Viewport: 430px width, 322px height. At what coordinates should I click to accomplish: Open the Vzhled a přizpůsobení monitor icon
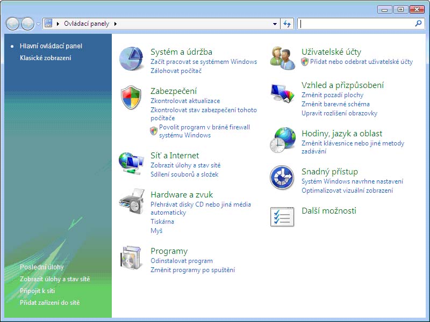(282, 93)
